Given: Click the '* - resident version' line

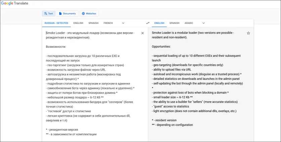Looking at the screenshot, I should click(x=164, y=120).
